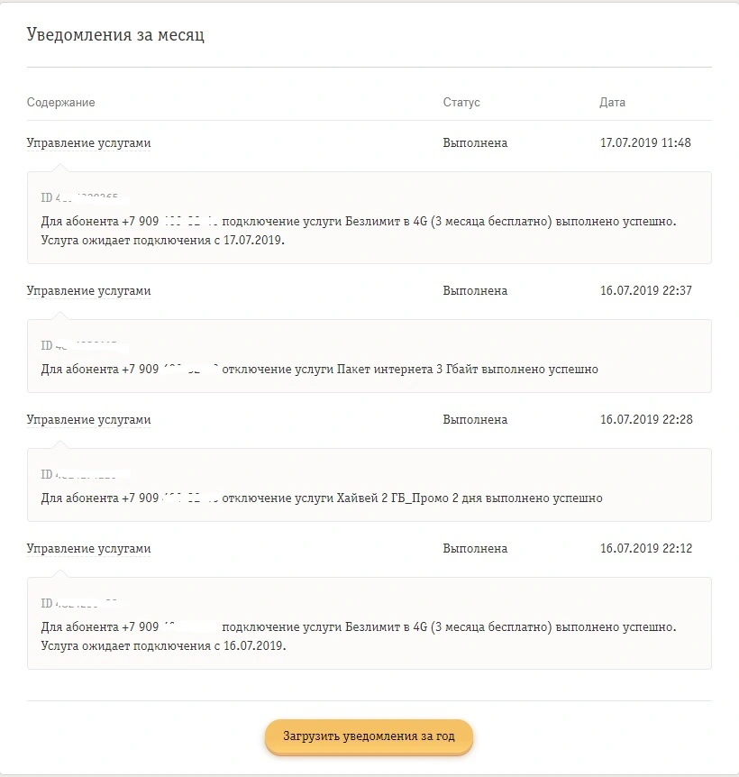Screen dimensions: 739x777
Task: Collapse Управление услугами entry dated 17.07.2019 11:48
Action: tap(88, 142)
